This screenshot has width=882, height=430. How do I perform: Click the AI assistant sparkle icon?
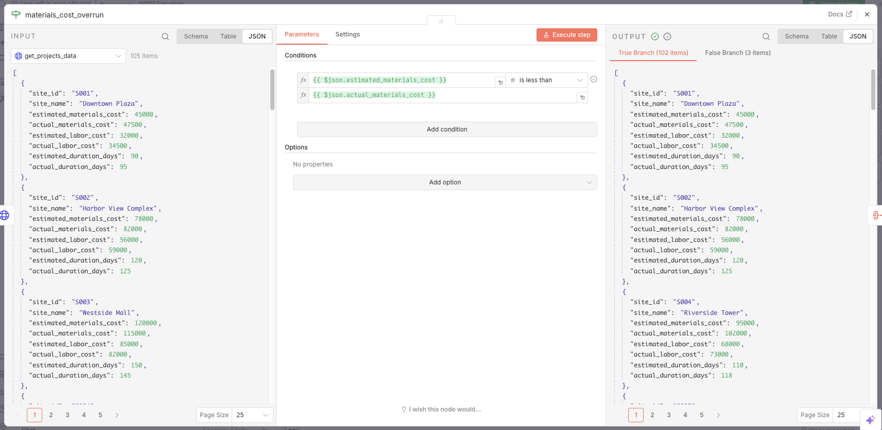[x=871, y=420]
